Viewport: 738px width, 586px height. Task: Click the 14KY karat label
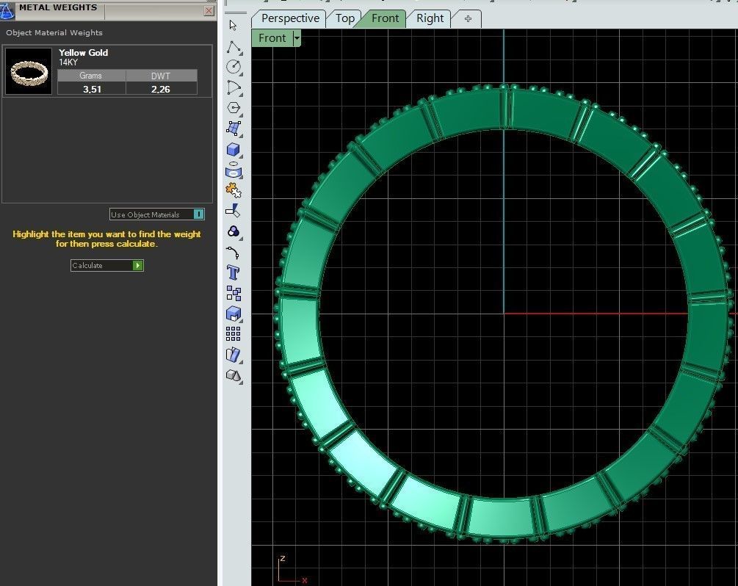click(x=68, y=62)
